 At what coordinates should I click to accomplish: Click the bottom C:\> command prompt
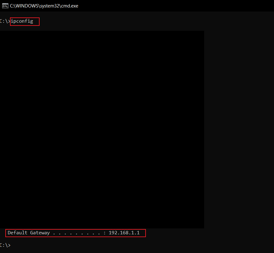4,245
